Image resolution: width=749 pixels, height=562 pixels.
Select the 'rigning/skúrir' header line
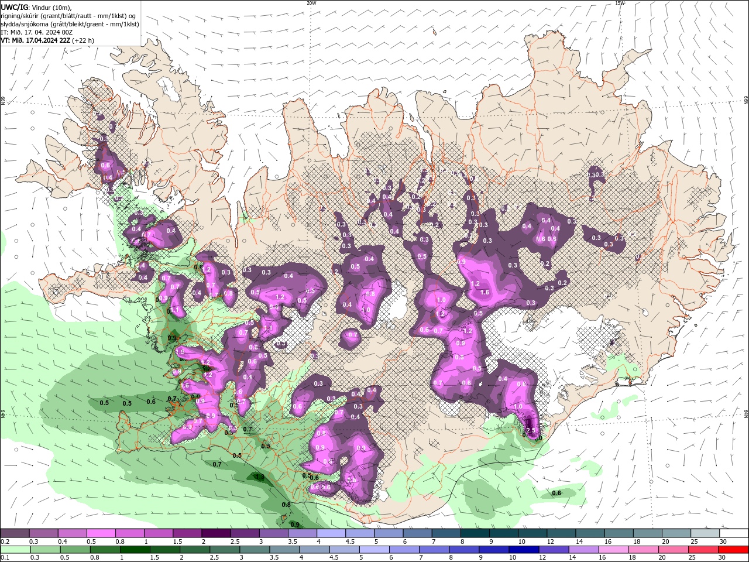(x=69, y=16)
